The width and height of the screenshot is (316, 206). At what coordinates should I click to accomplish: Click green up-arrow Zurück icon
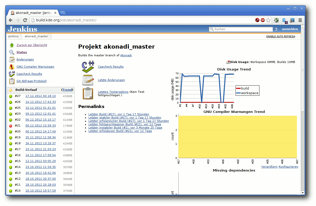(12, 45)
